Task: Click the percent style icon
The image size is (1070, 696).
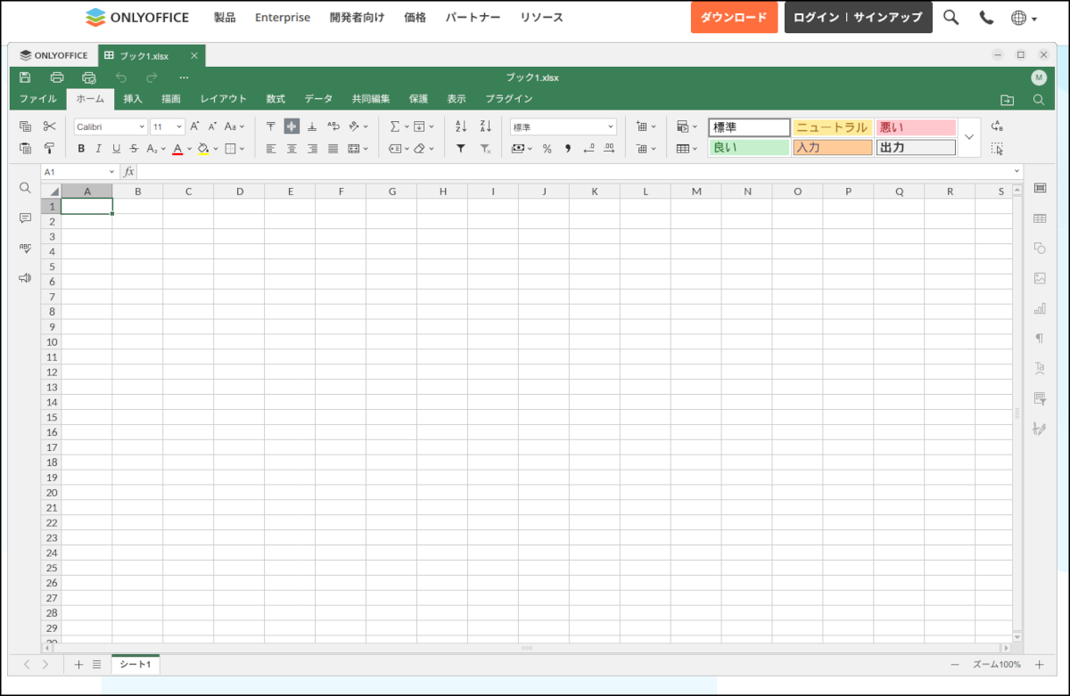Action: point(547,149)
